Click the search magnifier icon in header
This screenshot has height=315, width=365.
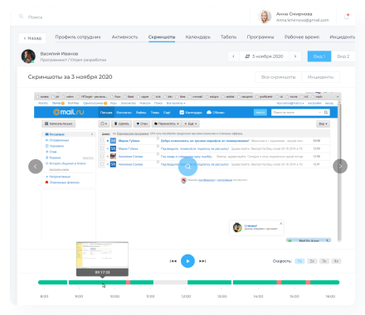tap(21, 17)
